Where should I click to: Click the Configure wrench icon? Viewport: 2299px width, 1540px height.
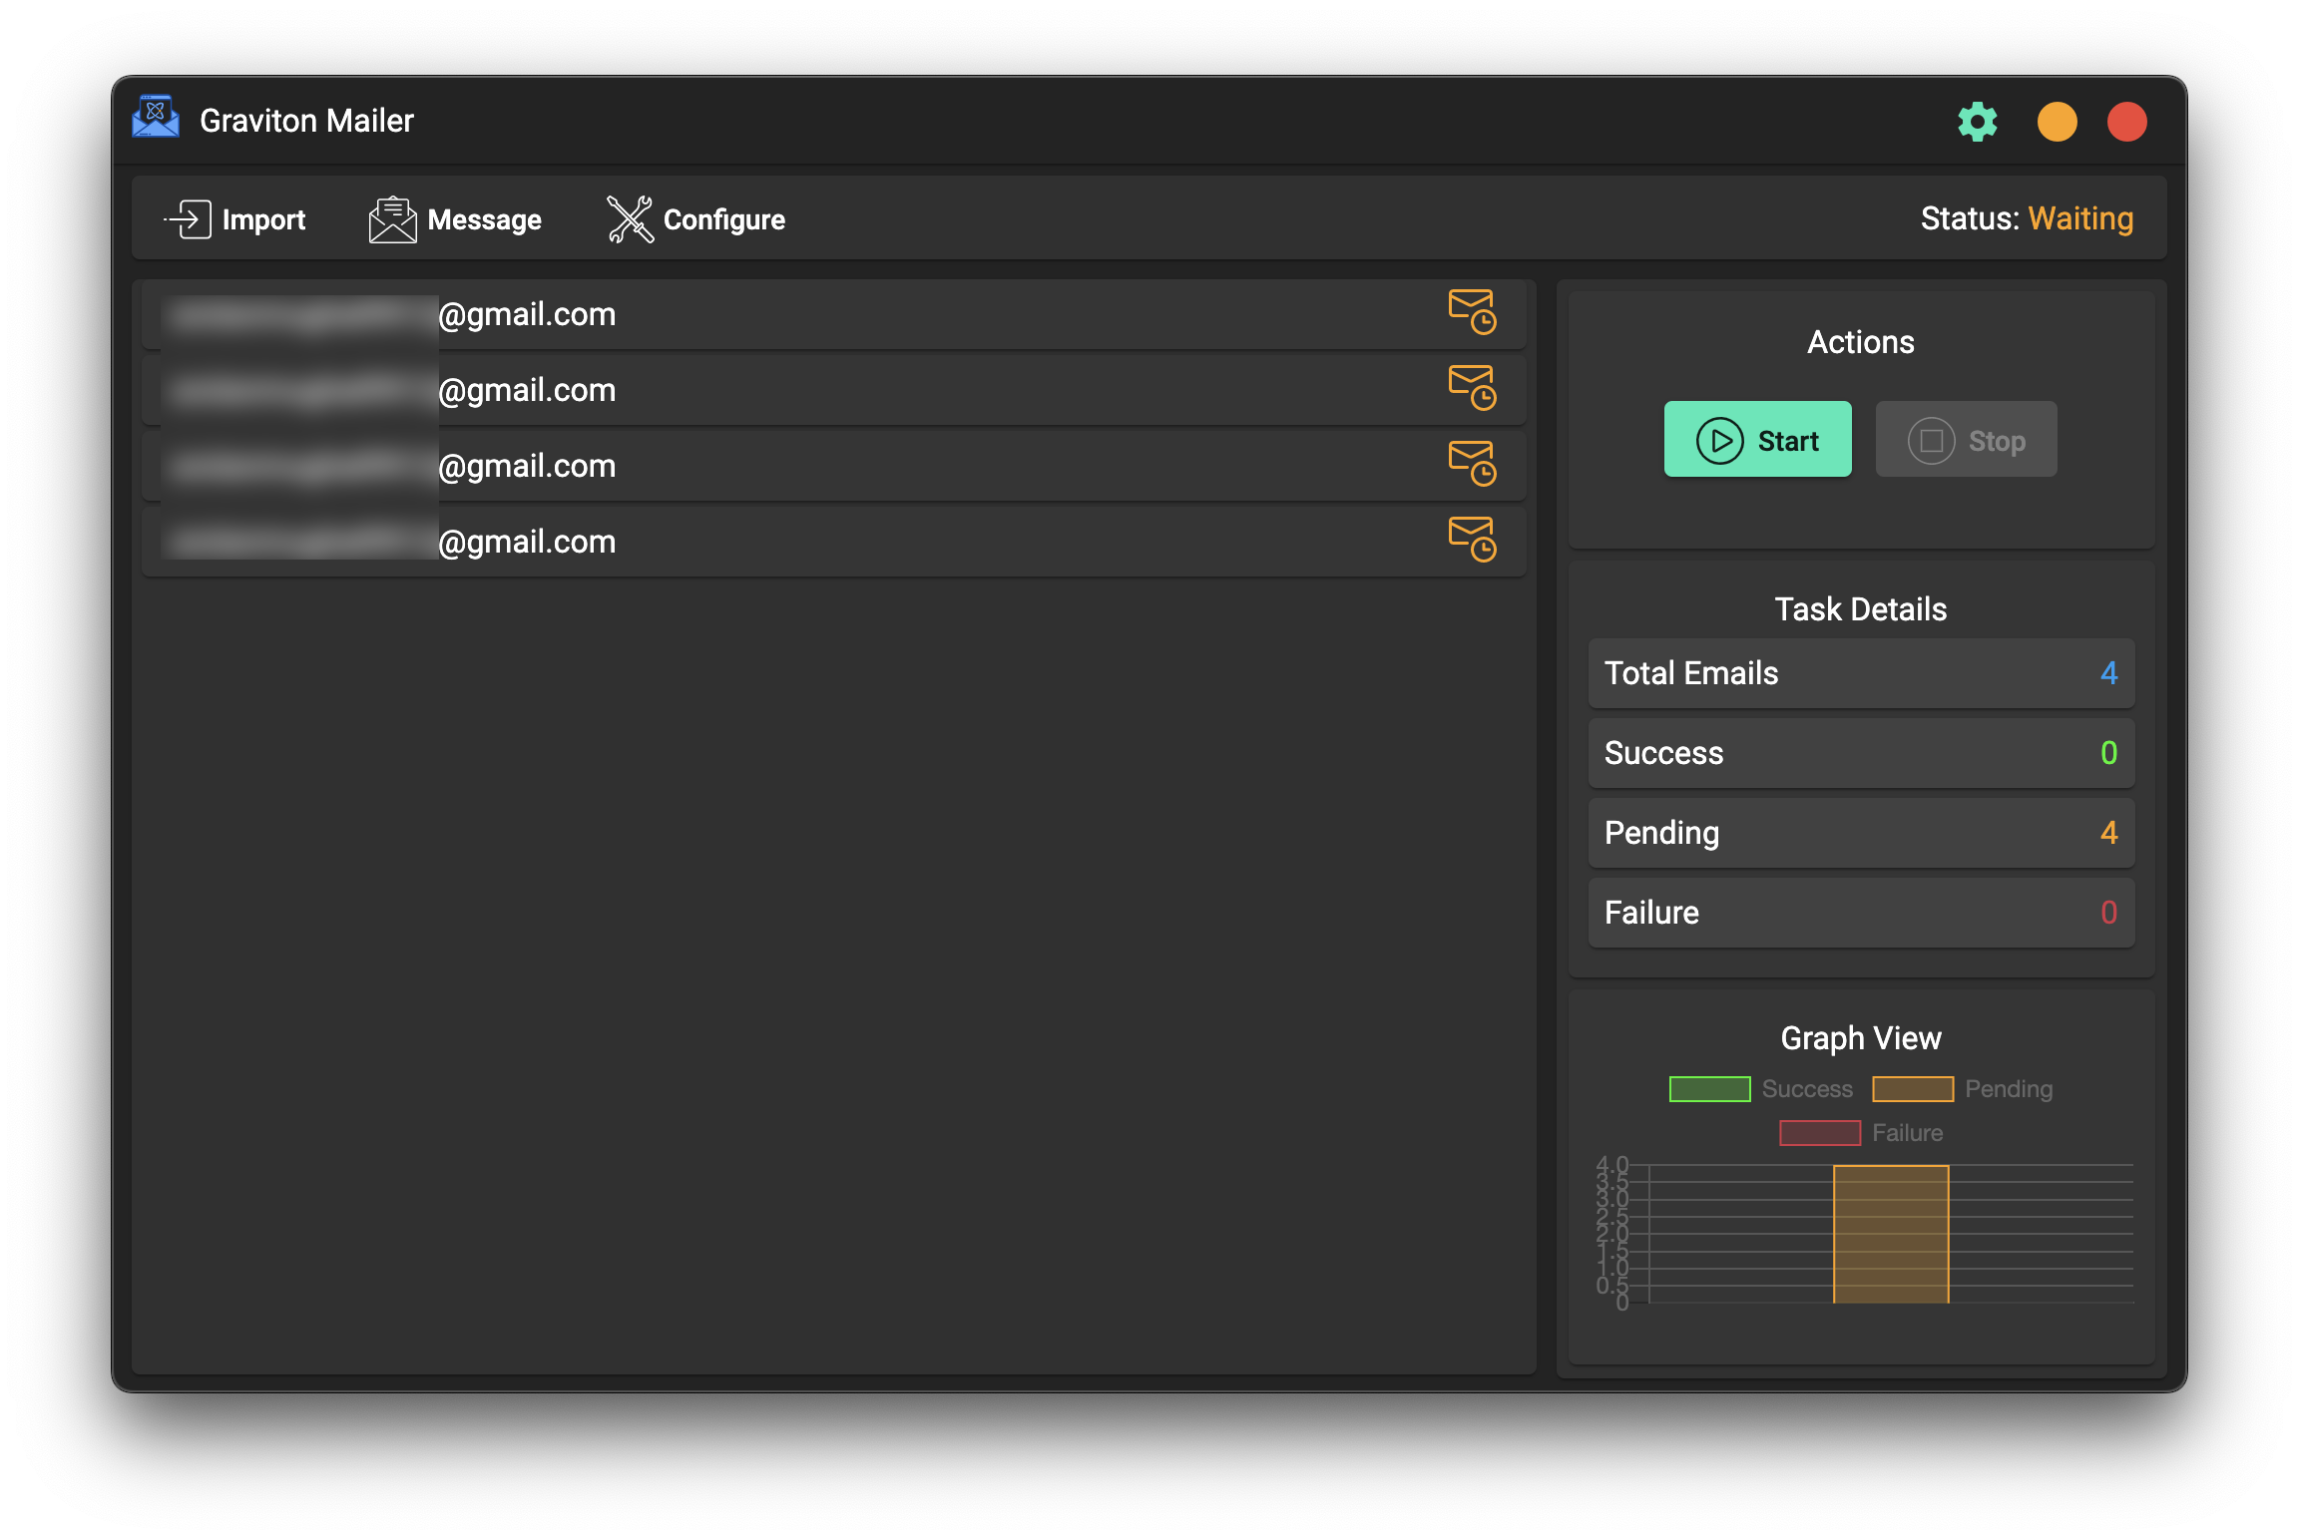630,218
